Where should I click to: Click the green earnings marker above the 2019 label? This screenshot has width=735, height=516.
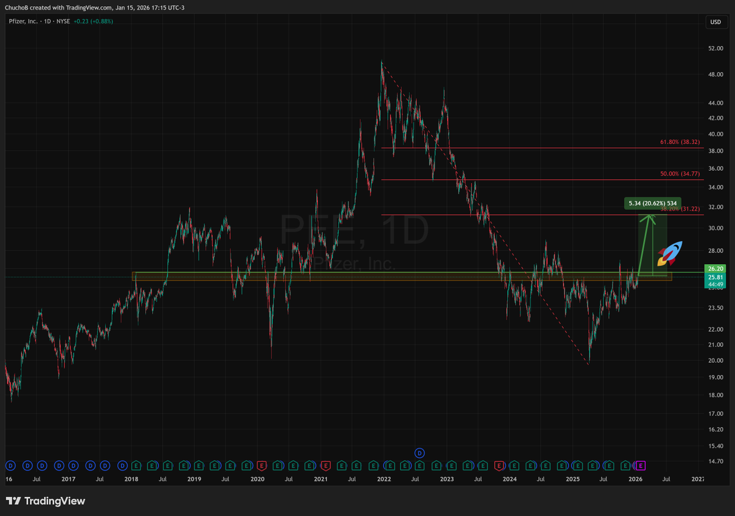click(x=198, y=465)
